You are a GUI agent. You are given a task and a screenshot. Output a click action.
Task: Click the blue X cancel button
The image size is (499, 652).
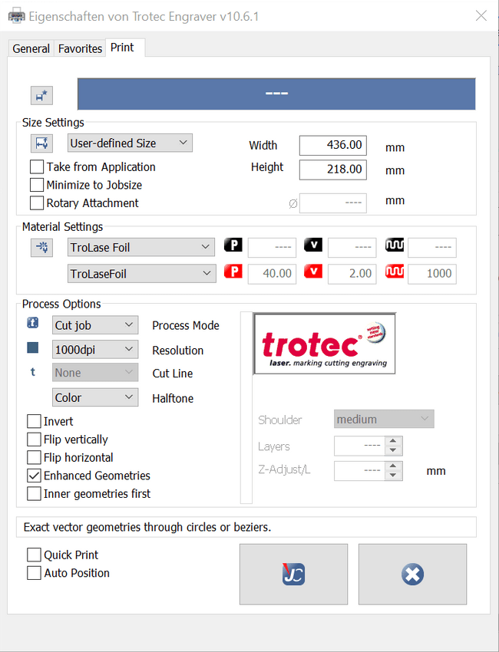412,575
